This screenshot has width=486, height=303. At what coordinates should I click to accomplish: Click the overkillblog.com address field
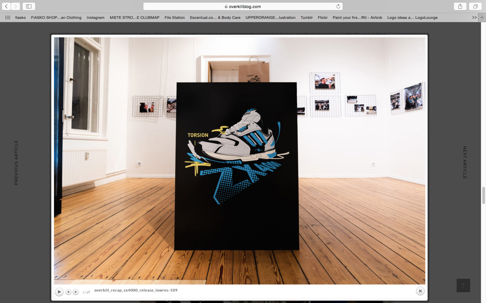point(243,6)
